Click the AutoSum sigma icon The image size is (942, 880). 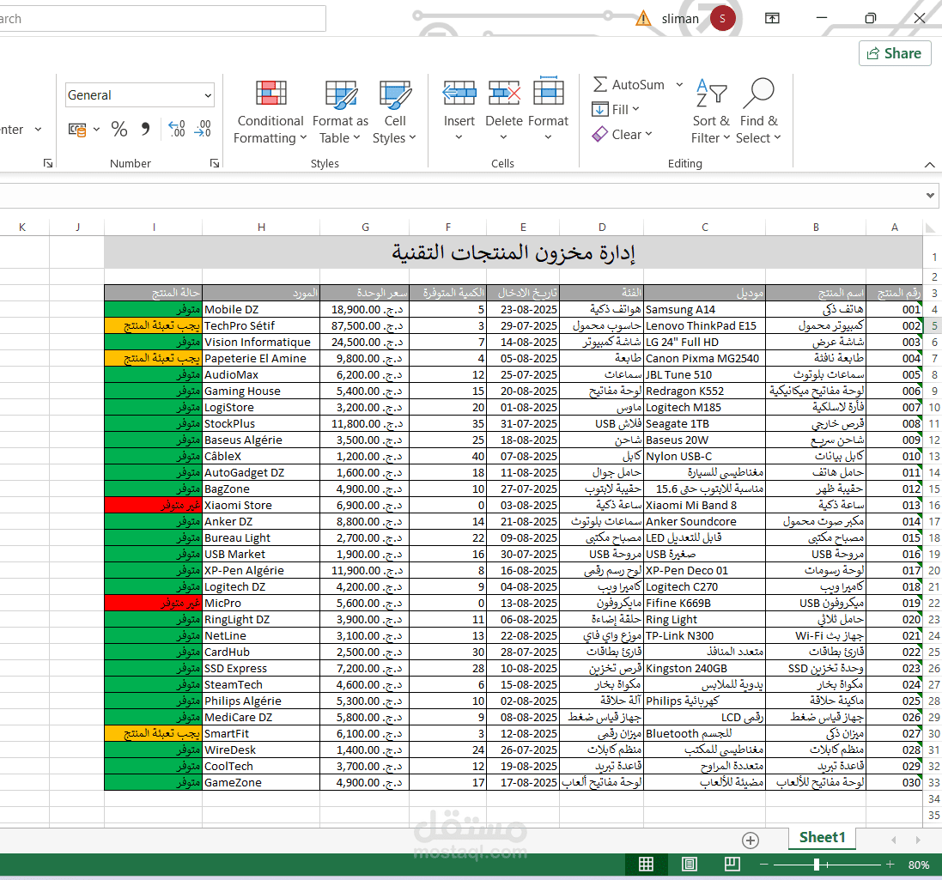[599, 85]
